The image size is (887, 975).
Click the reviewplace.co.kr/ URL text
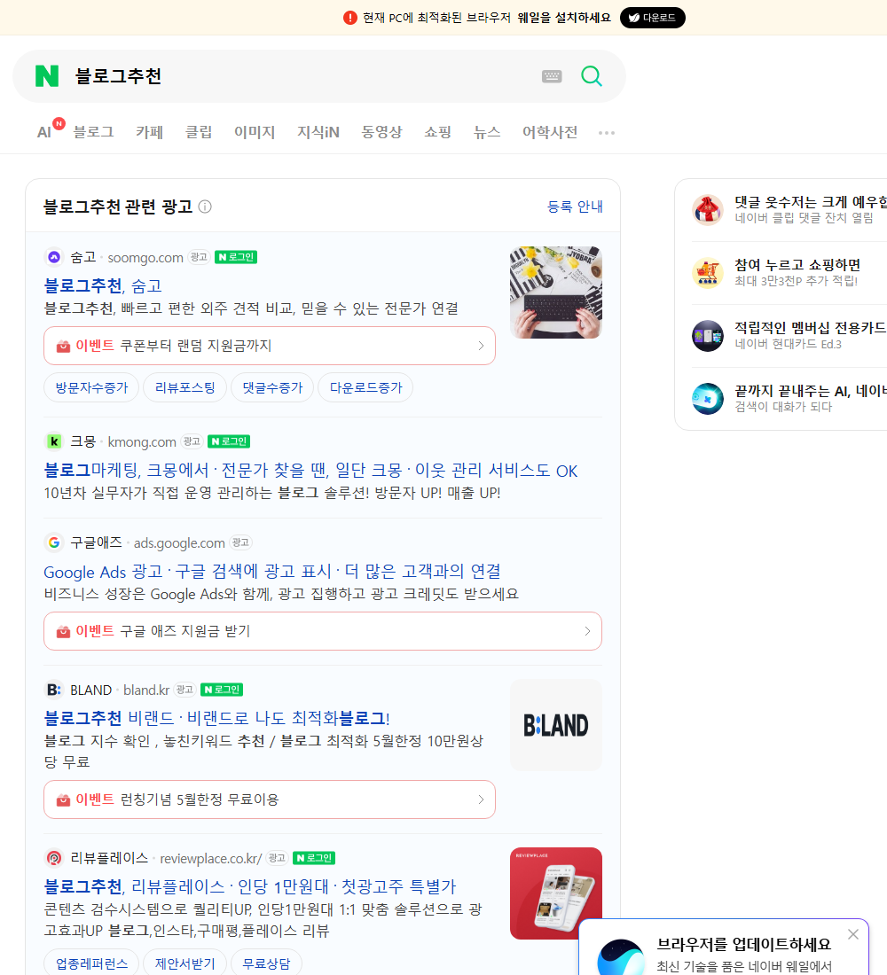coord(211,859)
